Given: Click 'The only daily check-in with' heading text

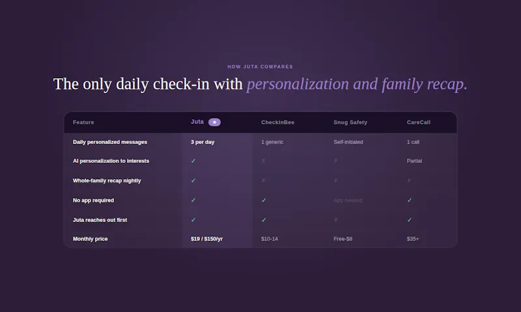Looking at the screenshot, I should [x=148, y=84].
